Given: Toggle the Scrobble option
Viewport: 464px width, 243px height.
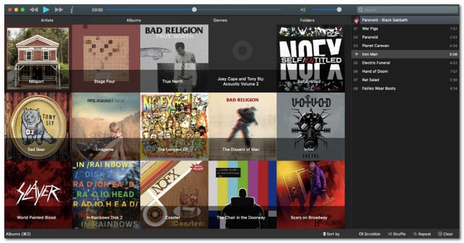Looking at the screenshot, I should point(369,234).
